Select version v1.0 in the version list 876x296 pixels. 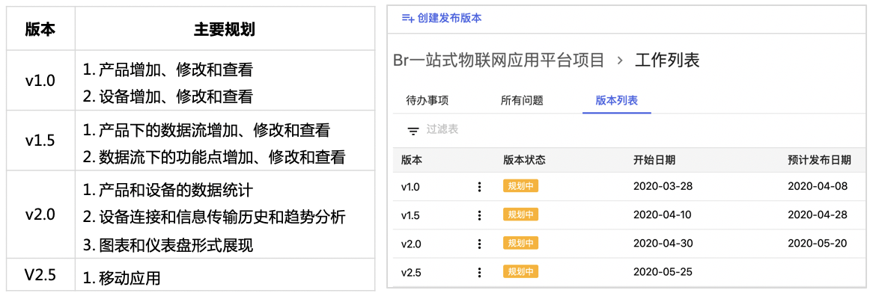coord(410,187)
